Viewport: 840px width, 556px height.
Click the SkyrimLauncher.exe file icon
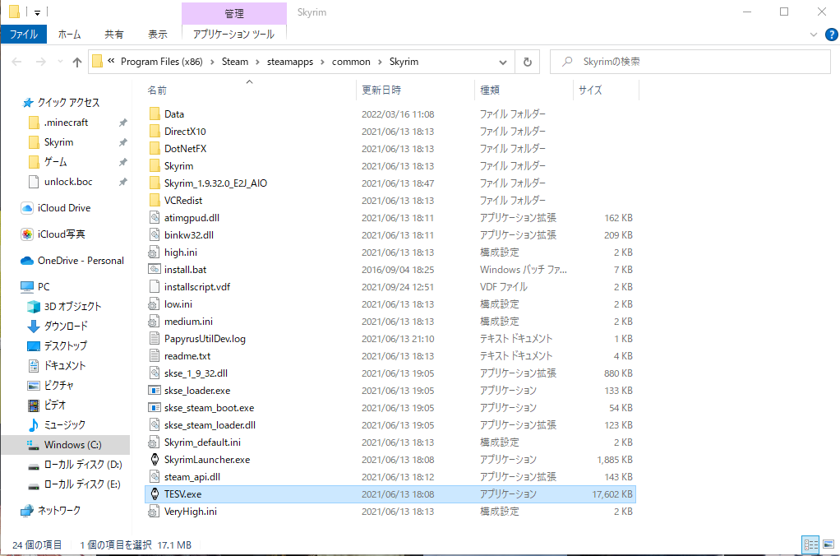155,460
